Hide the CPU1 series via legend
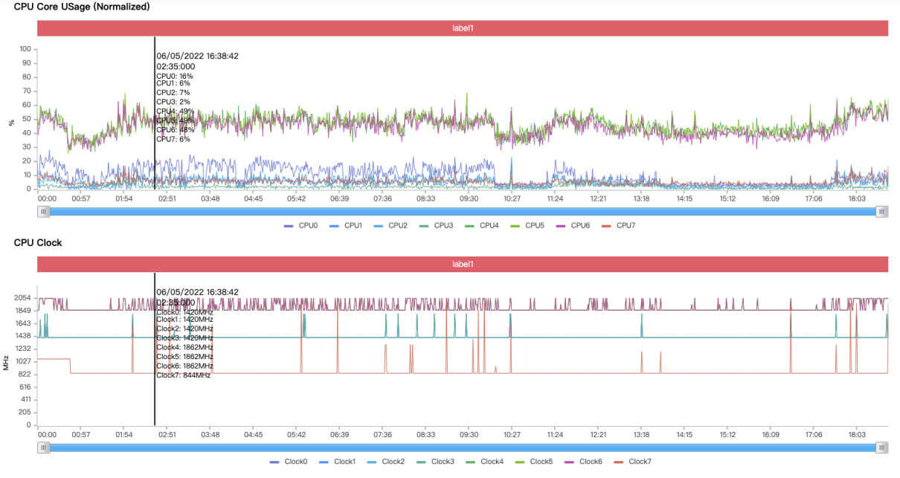This screenshot has width=900, height=478. point(346,225)
